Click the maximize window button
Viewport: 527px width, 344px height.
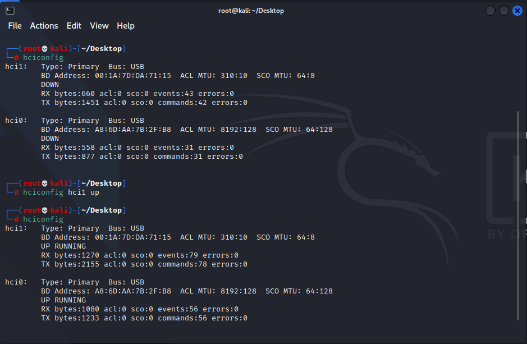click(503, 10)
